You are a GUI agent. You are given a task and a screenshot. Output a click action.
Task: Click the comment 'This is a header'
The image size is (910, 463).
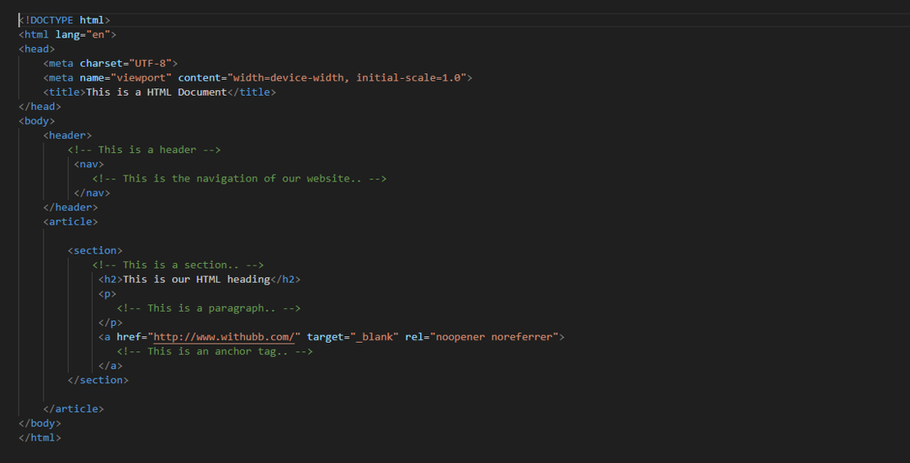click(144, 150)
